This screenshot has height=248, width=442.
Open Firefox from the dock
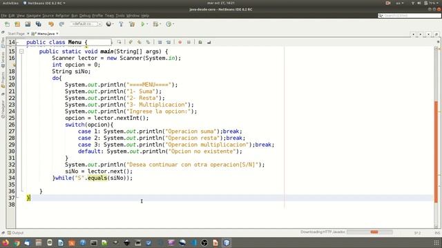click(x=6, y=242)
